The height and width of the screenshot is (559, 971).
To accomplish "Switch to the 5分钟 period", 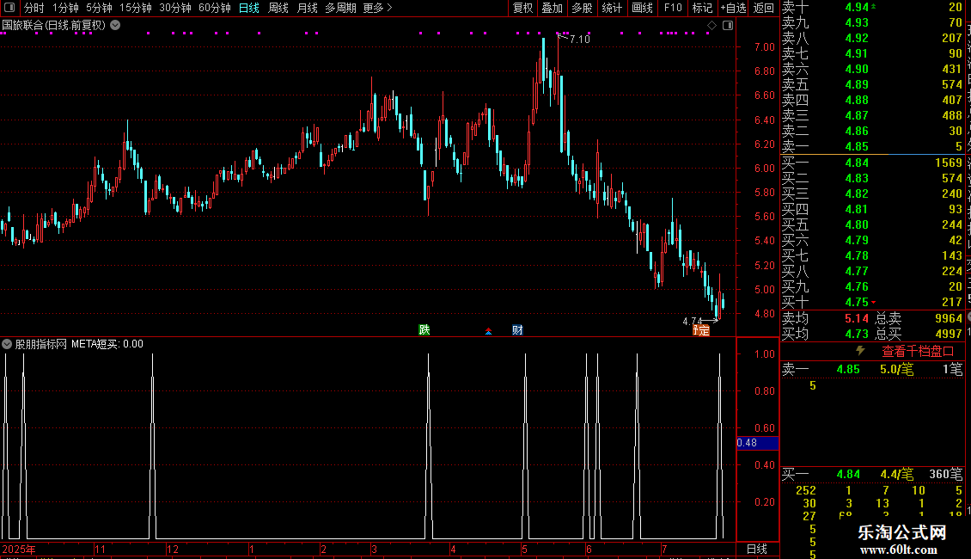I will click(99, 8).
